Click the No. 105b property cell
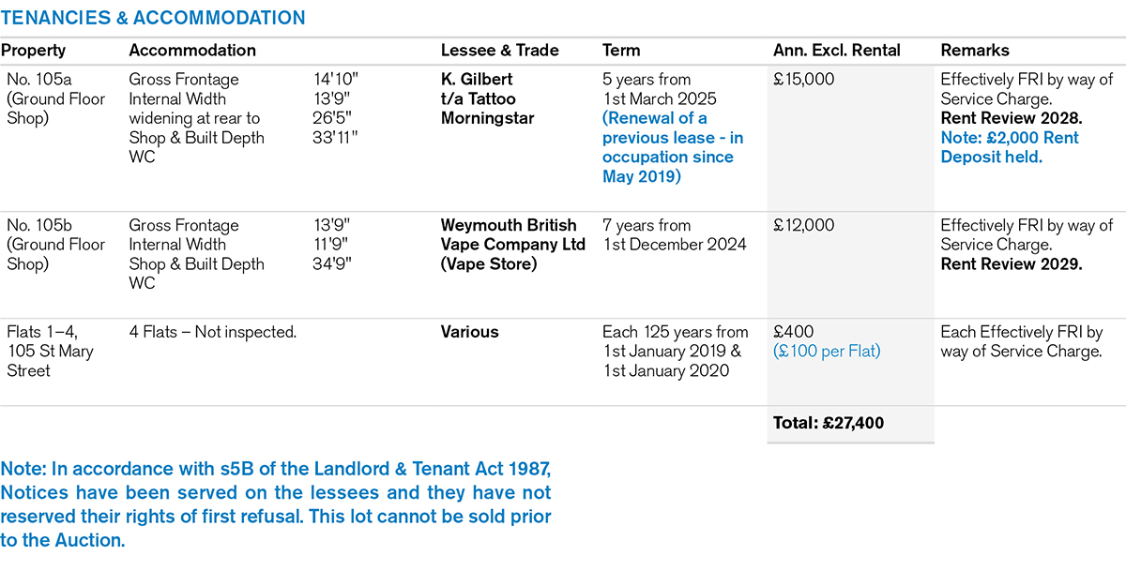 click(55, 245)
